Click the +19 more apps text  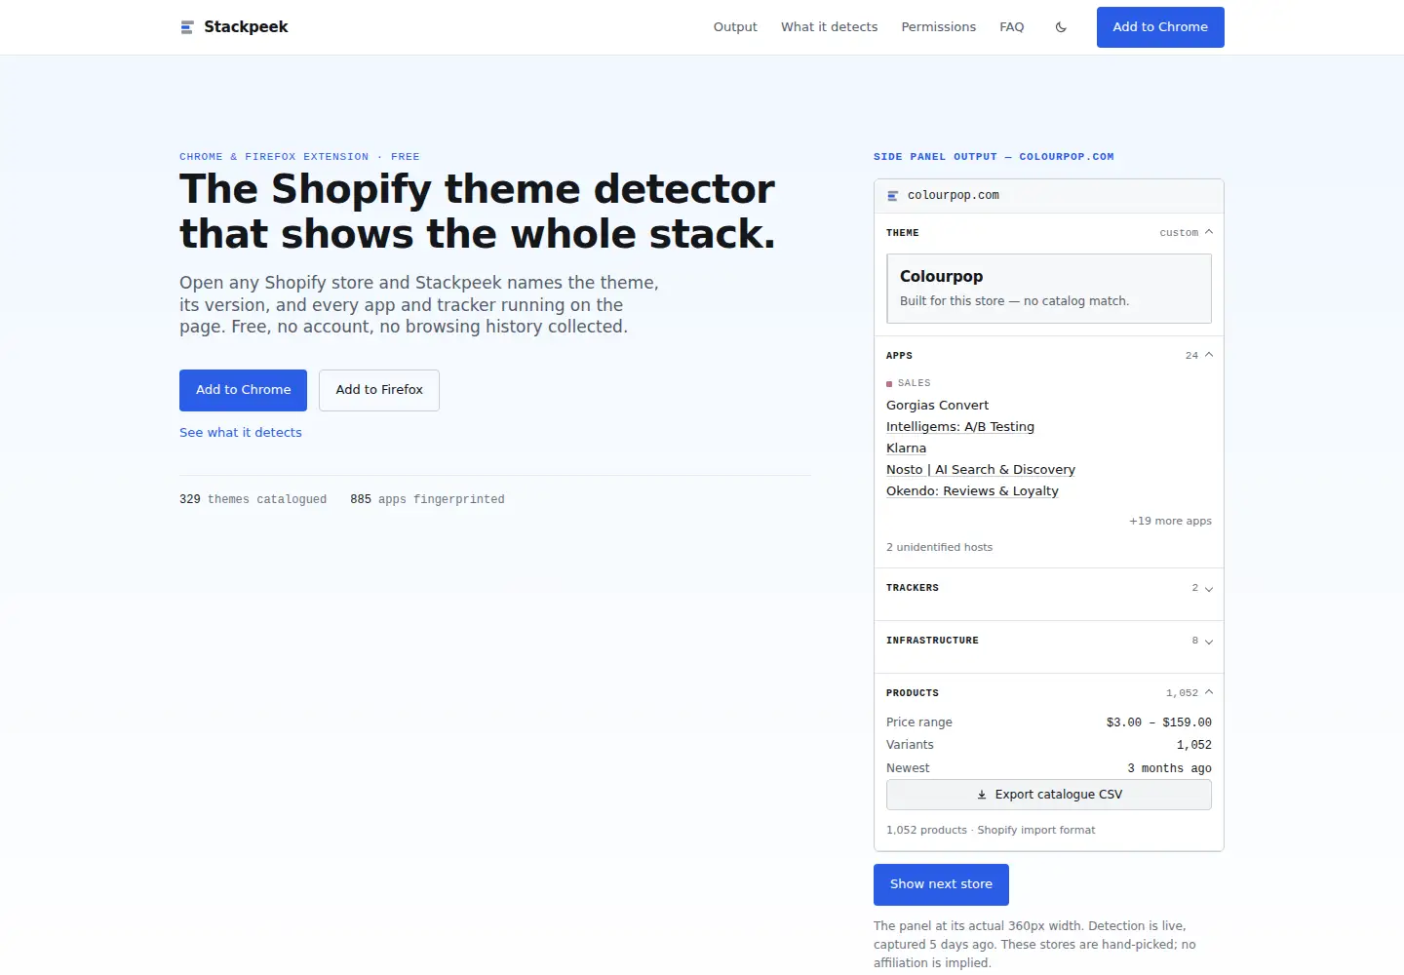[1170, 522]
